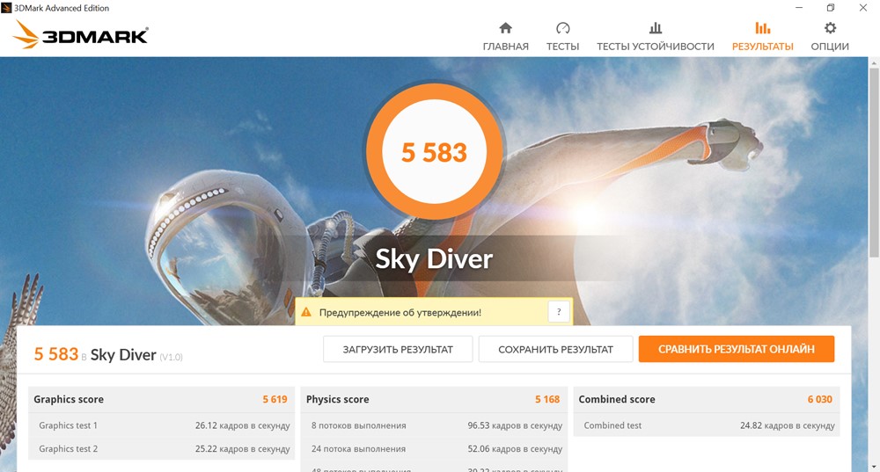Click the vertical scrollbar thumb
Image resolution: width=880 pixels, height=472 pixels.
[875, 163]
